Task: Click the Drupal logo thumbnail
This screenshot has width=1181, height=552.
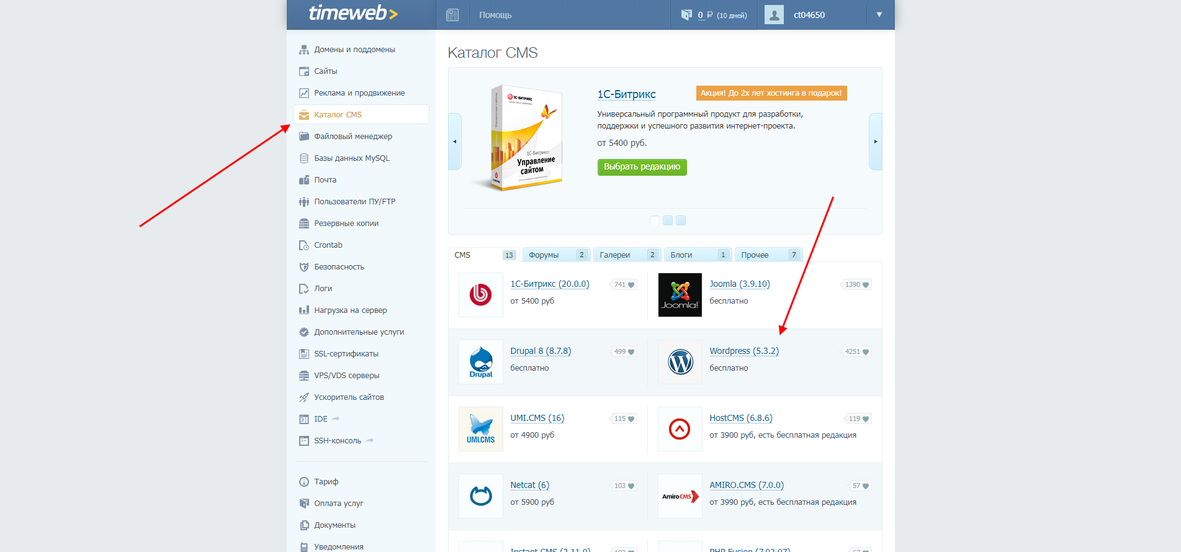Action: [x=481, y=362]
